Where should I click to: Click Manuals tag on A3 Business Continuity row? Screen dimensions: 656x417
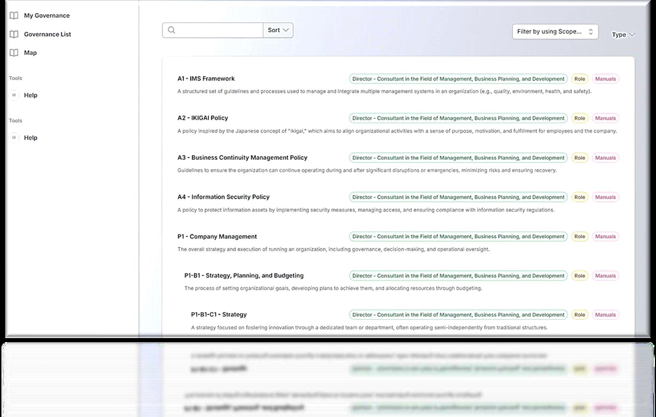(x=605, y=158)
